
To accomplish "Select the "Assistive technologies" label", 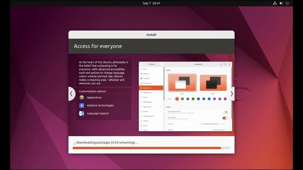I will tap(100, 105).
